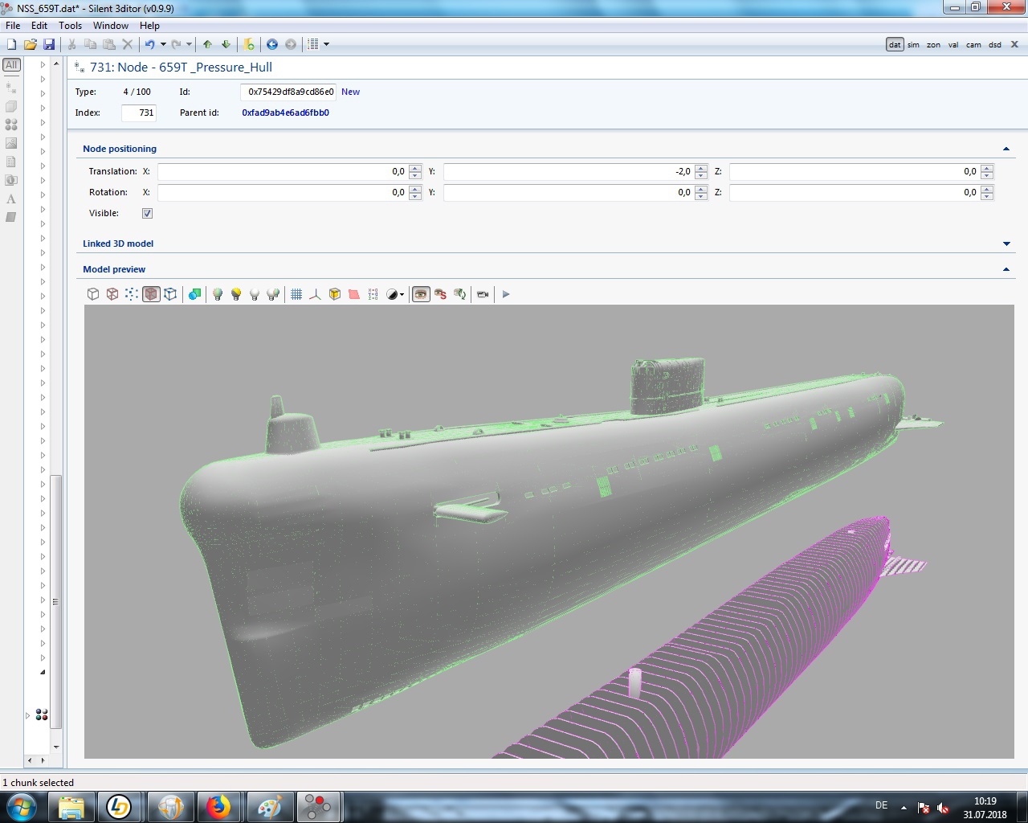Filter by textures using the image icon
Screen dimensions: 1028x823
tap(11, 143)
